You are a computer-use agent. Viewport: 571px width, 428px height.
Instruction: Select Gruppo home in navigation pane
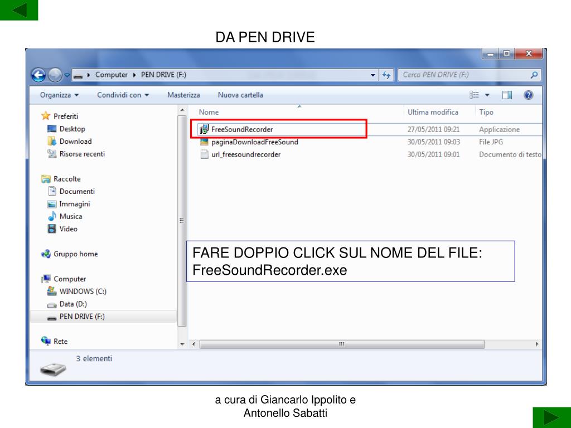click(75, 254)
